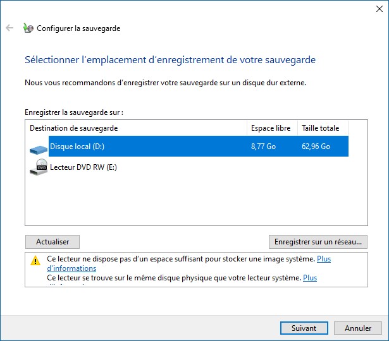Open Enregistrer sur un réseau… dialog
389x341 pixels.
coord(318,242)
